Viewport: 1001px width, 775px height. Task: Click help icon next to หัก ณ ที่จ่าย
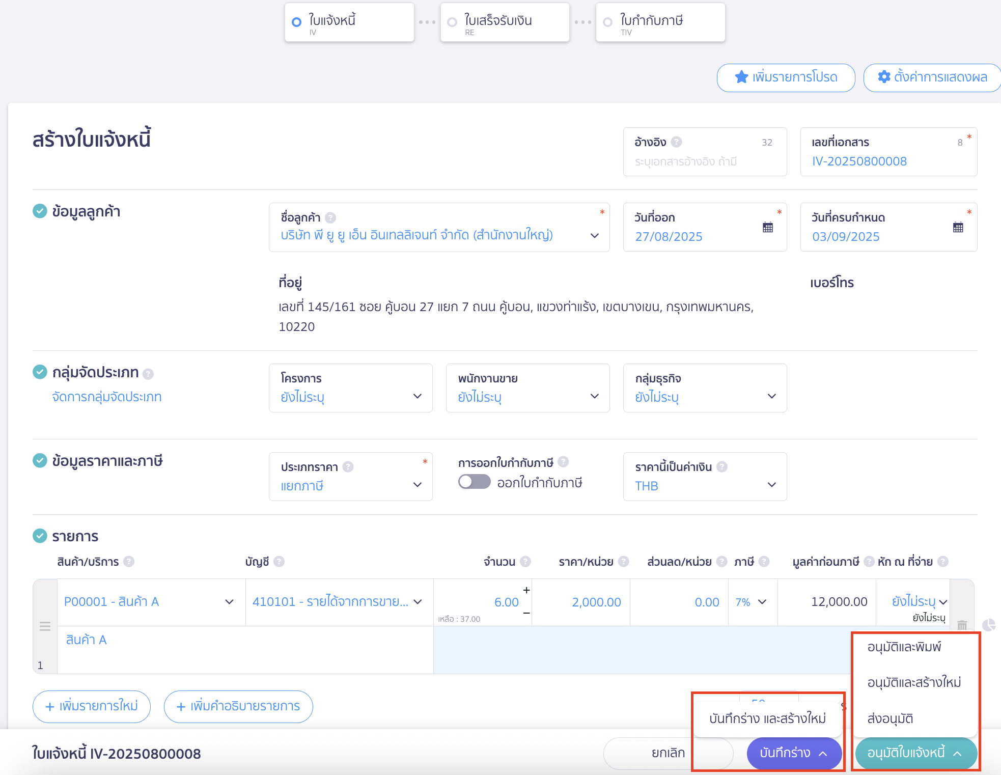coord(943,562)
